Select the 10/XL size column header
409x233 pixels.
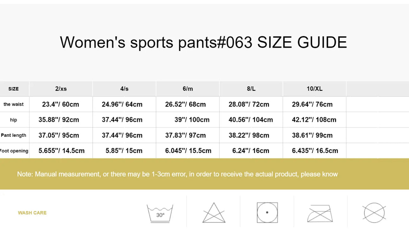[315, 89]
